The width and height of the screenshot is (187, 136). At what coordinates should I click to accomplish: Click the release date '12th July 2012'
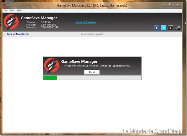(49, 25)
